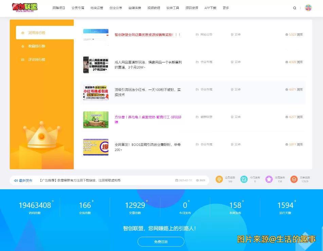The image size is (323, 251).
Task: Go to 软件工具 in the top navigation
Action: click(x=173, y=8)
